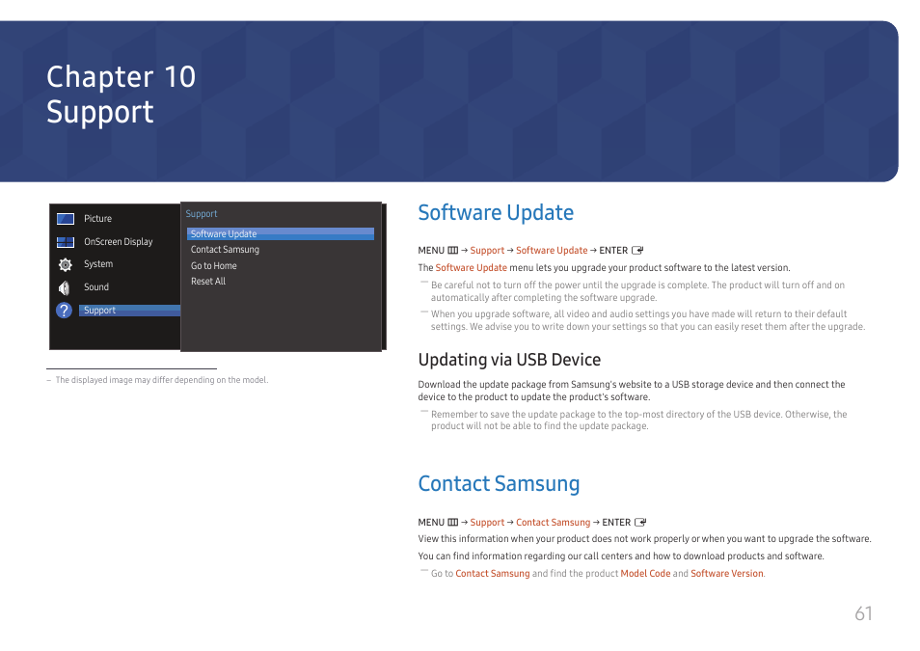Click page number 61
This screenshot has height=651, width=920.
[863, 613]
